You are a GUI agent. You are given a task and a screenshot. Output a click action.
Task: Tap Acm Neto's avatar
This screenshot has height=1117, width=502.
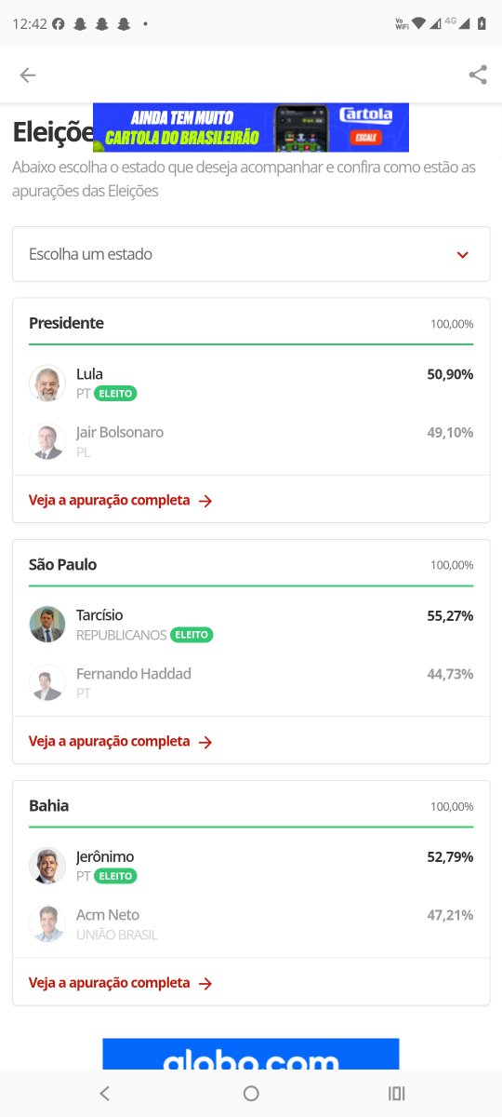click(47, 923)
